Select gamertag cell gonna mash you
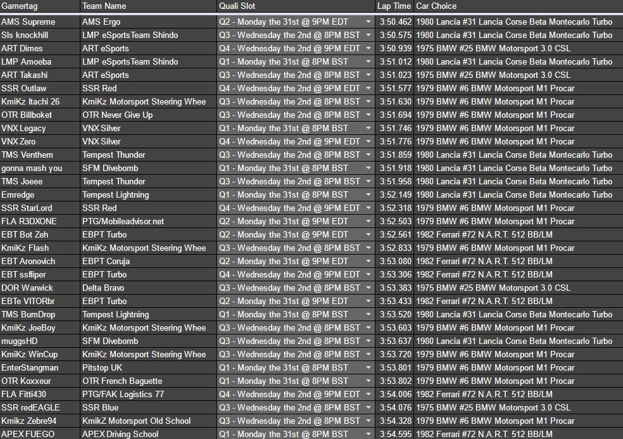The image size is (623, 439). [40, 169]
